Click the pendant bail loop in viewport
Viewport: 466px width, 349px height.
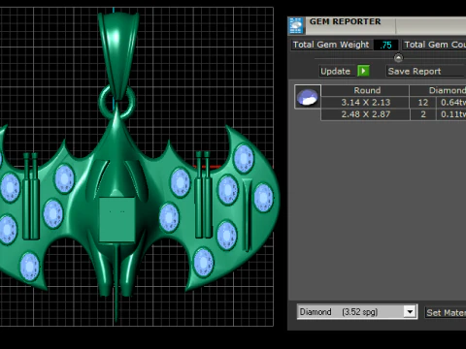pos(118,55)
